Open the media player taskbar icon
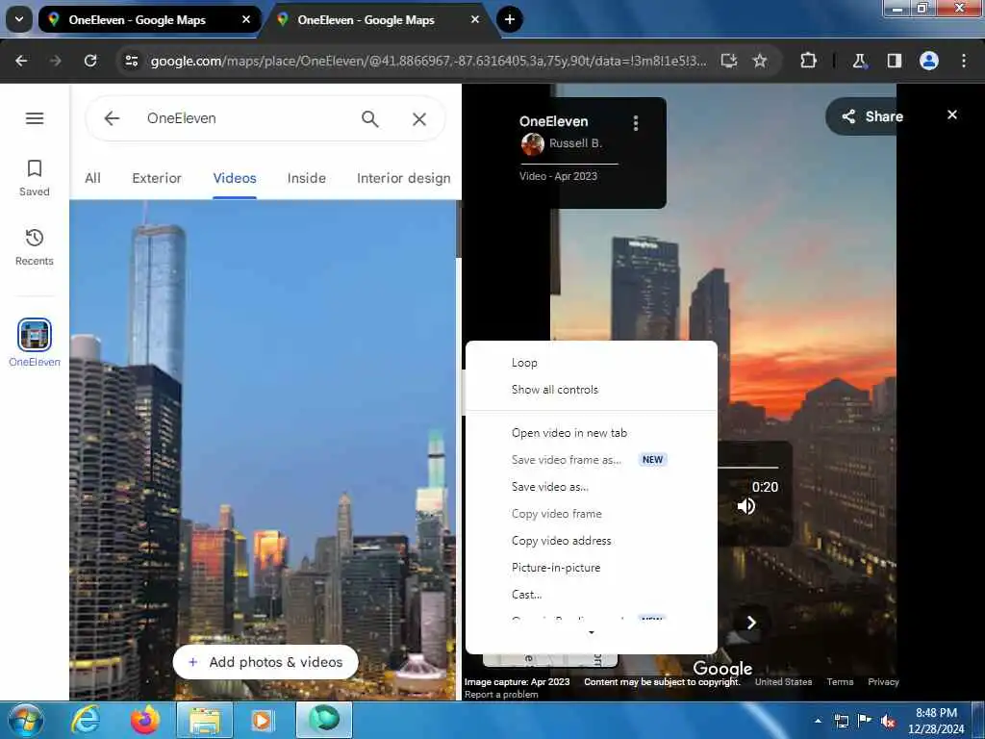The image size is (985, 739). pos(262,720)
